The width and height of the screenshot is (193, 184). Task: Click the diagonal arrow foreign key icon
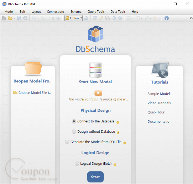101,18
